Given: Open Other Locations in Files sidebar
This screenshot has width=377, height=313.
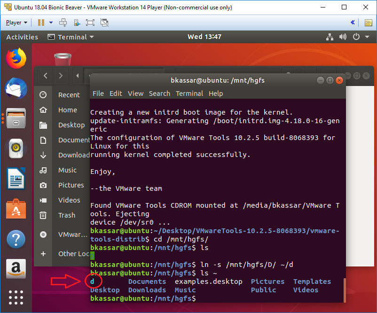Looking at the screenshot, I should point(62,254).
